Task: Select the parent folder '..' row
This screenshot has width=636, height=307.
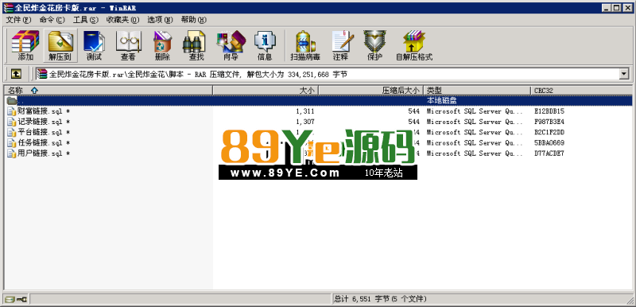Action: [x=319, y=100]
